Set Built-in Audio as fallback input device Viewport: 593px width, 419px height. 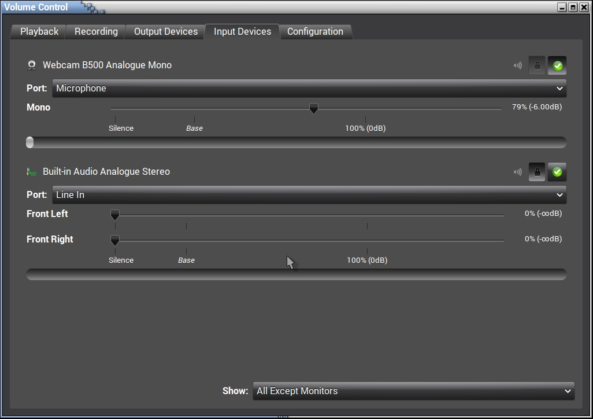point(557,172)
